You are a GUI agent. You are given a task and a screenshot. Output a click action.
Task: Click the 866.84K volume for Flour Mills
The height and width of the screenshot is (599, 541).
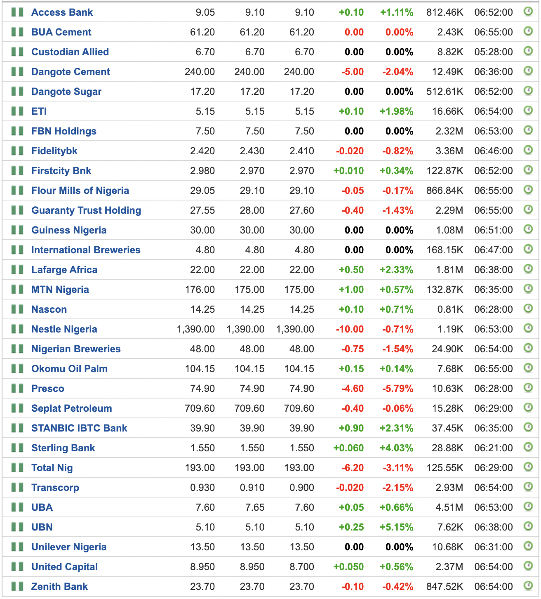(x=445, y=191)
